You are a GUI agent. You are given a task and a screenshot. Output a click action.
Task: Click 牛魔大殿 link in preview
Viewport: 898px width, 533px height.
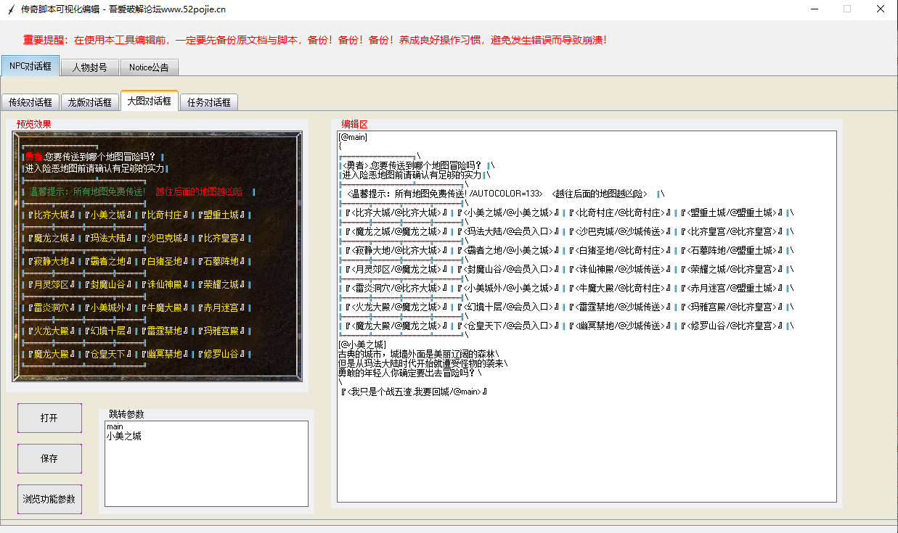[165, 307]
